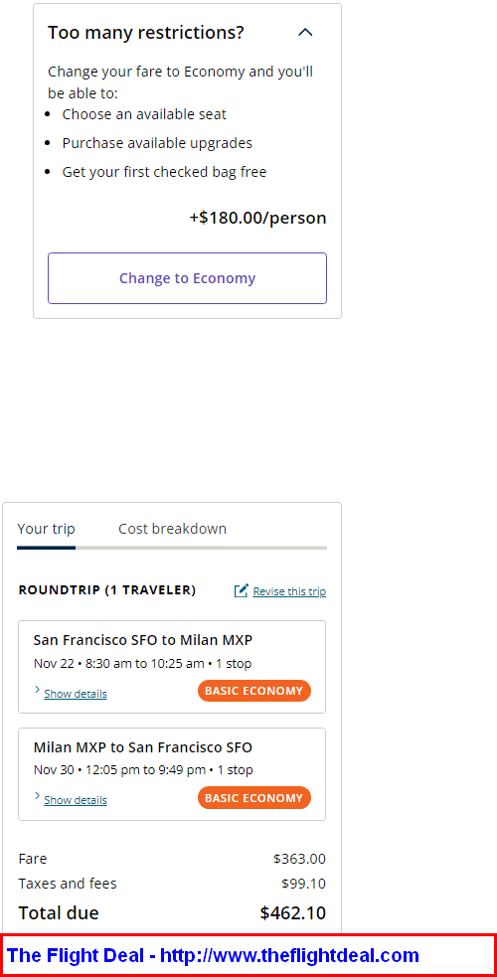497x977 pixels.
Task: Show details for Milan to SFO flight
Action: 76,799
